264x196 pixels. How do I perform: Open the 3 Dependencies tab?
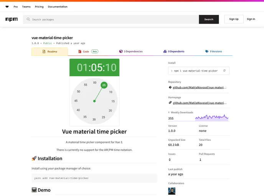click(x=131, y=51)
